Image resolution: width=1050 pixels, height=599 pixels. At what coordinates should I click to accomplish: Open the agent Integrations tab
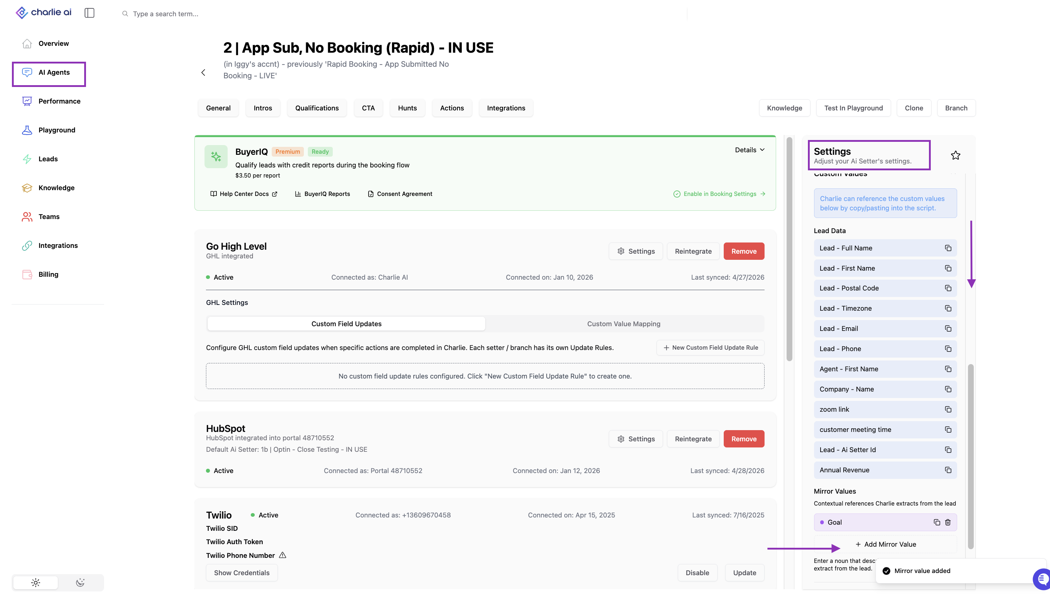pyautogui.click(x=506, y=108)
